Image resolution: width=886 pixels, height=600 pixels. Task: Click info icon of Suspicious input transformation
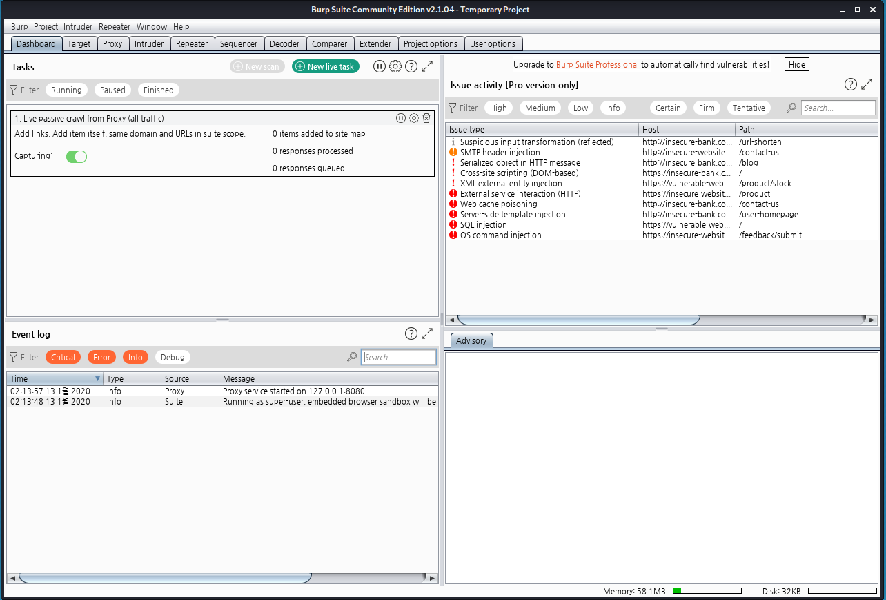click(453, 142)
